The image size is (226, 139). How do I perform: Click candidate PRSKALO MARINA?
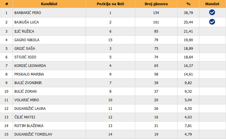pos(28,74)
